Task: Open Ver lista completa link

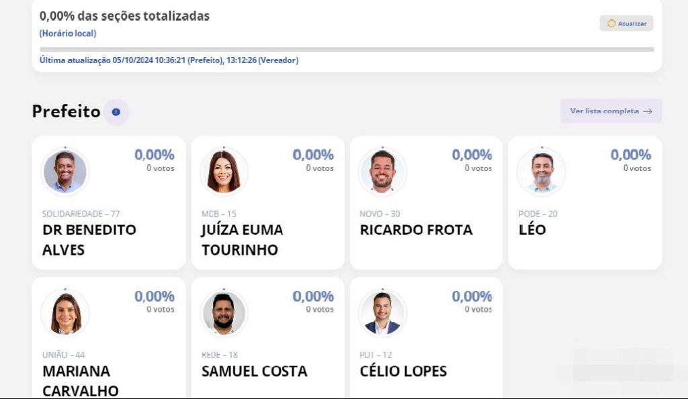Action: click(603, 111)
